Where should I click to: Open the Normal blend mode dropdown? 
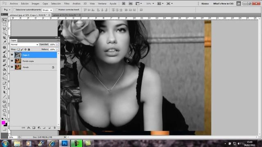pyautogui.click(x=25, y=45)
